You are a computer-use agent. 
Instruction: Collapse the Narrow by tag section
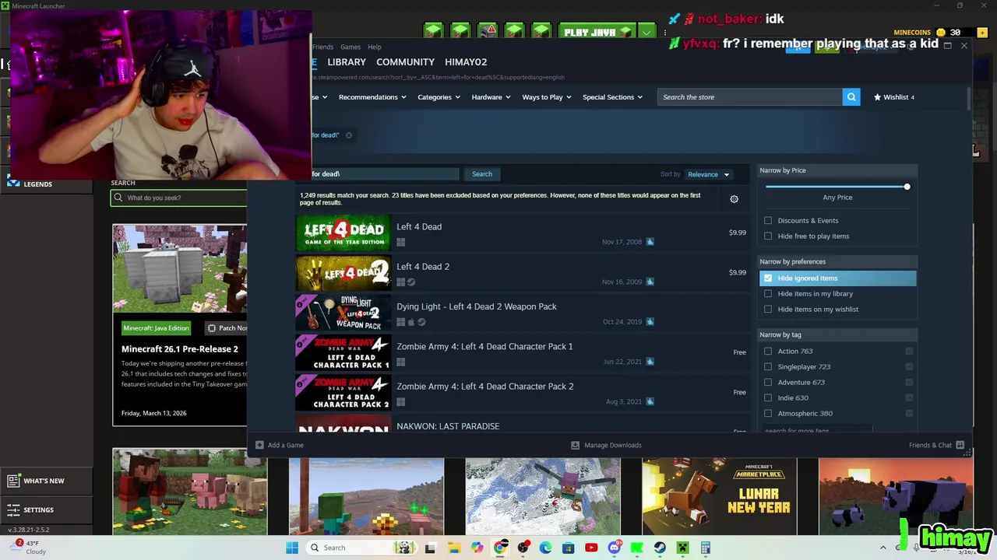click(x=837, y=334)
